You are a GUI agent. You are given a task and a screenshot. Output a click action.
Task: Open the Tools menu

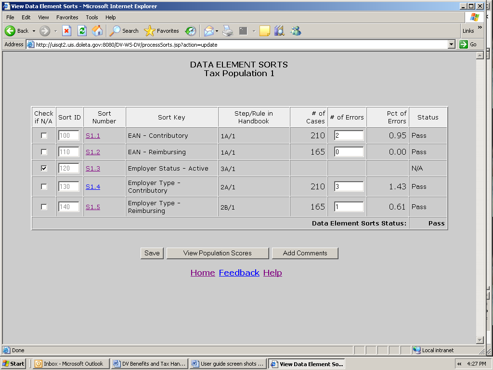point(91,17)
